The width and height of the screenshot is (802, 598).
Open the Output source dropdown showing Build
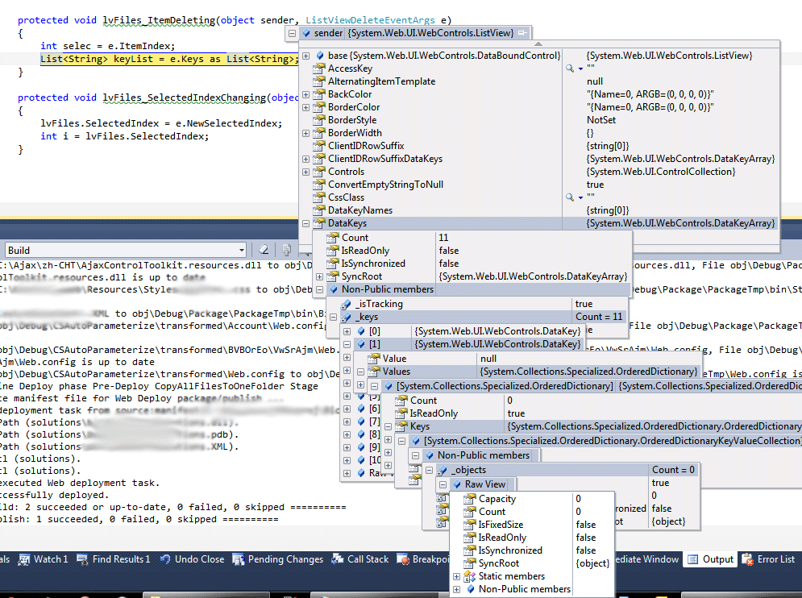(125, 250)
